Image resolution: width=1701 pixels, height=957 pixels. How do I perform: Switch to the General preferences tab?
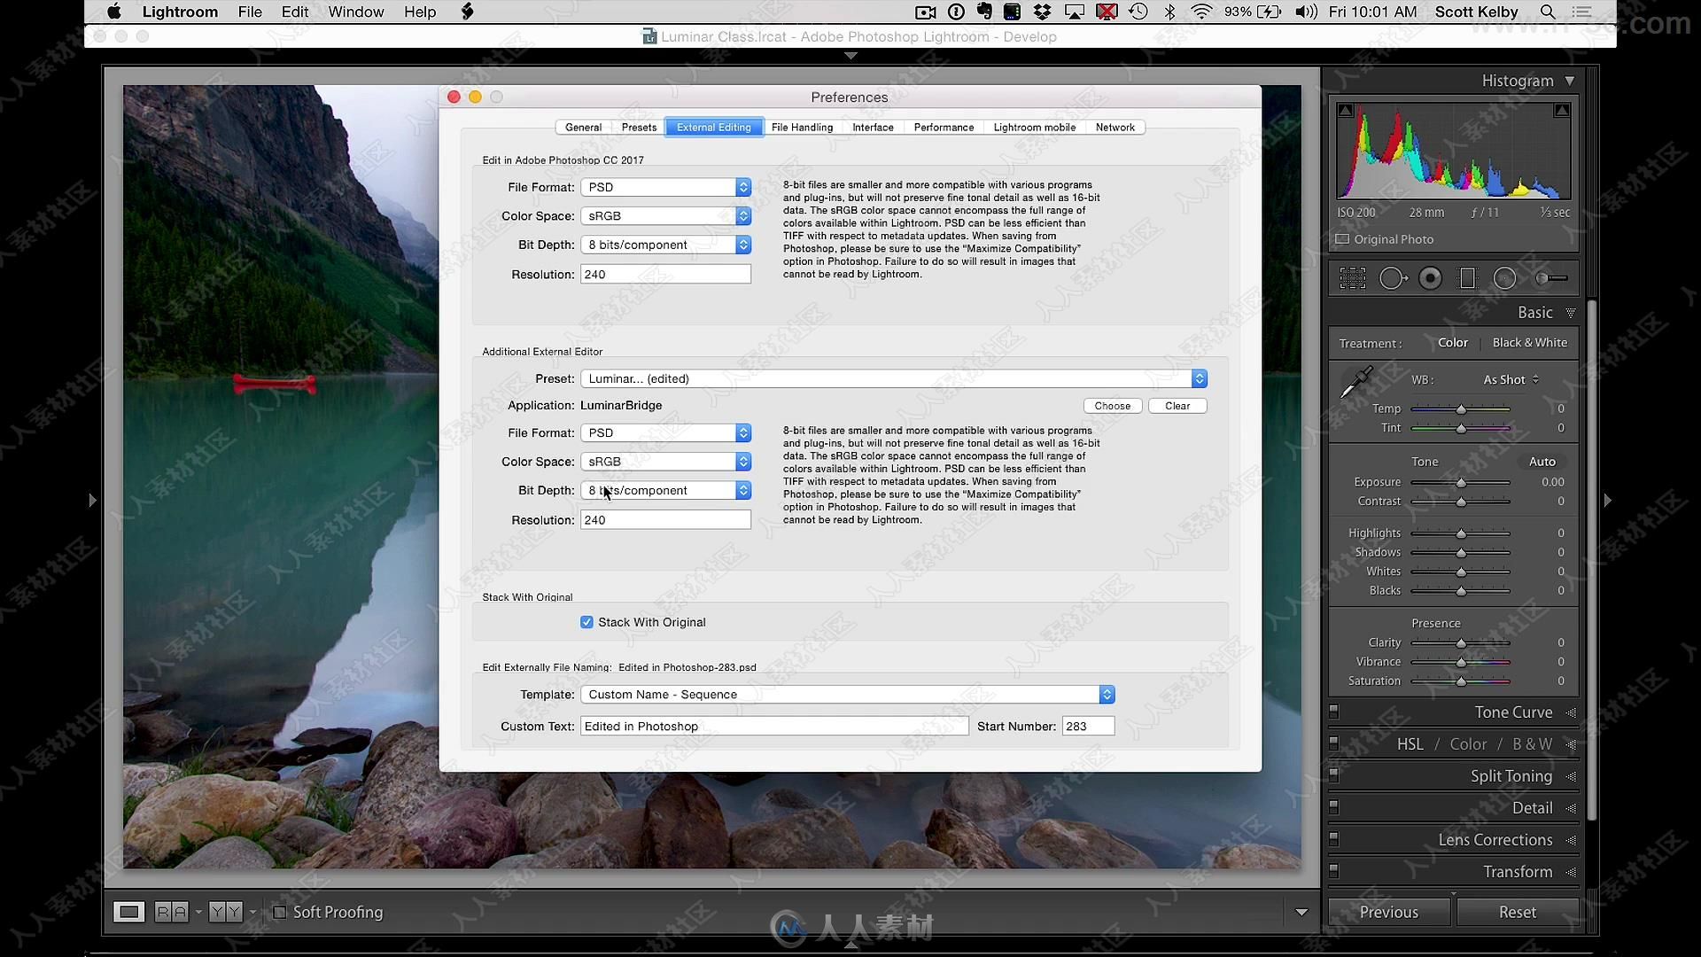(x=583, y=128)
